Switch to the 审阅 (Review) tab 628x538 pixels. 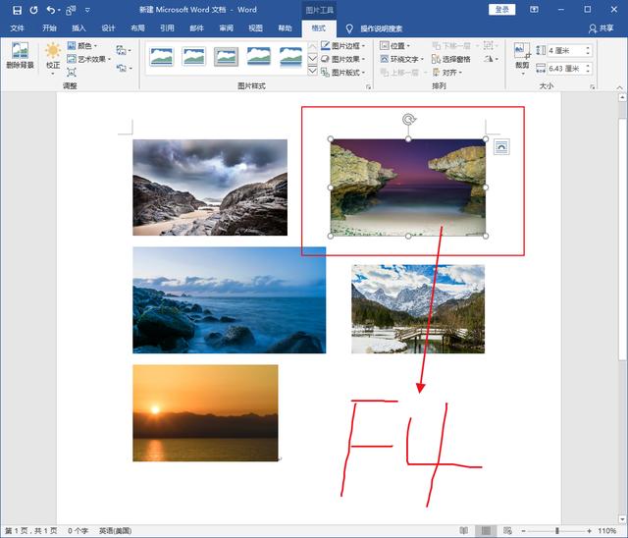(x=227, y=28)
